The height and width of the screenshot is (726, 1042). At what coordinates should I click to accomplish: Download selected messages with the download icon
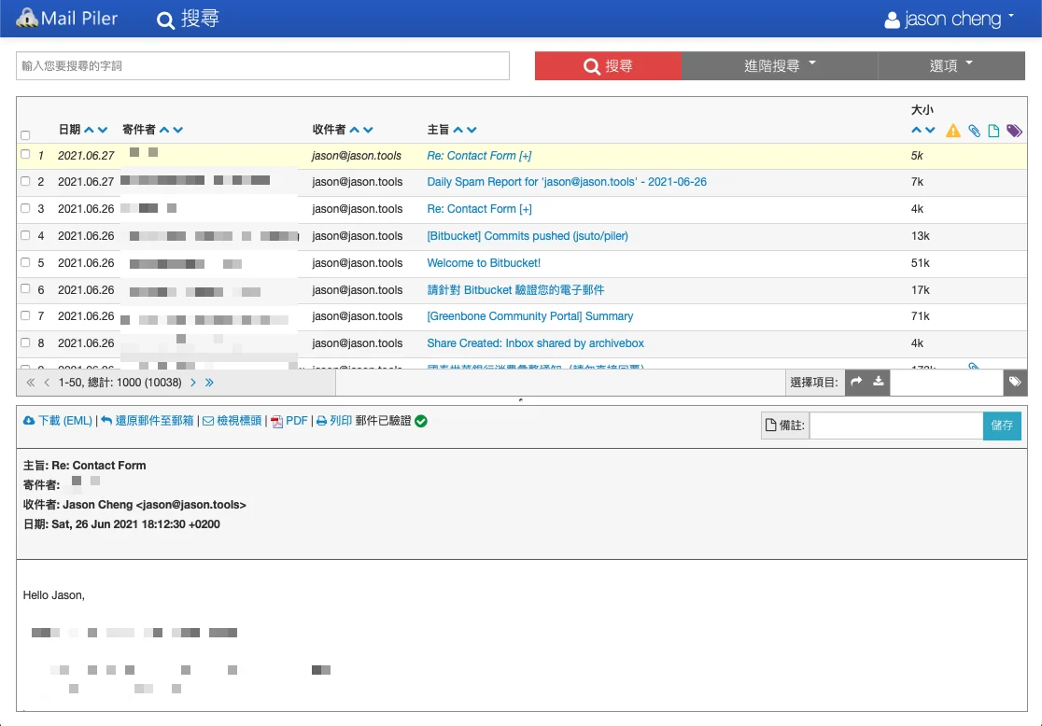click(x=879, y=382)
